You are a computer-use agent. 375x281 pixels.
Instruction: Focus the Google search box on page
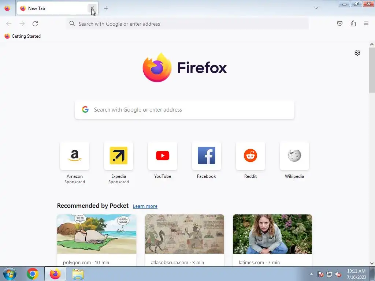click(x=185, y=110)
